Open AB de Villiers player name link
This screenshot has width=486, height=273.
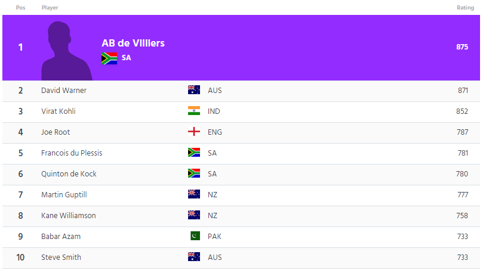coord(133,43)
